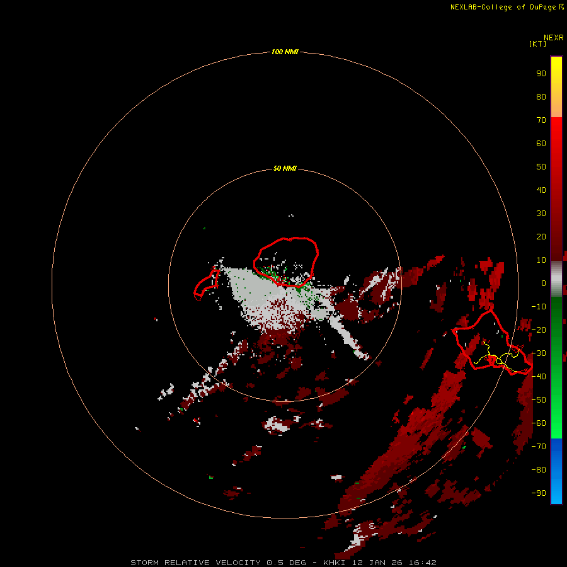Click the 40 value on the velocity scale
Screen dimensions: 567x567
[x=541, y=190]
